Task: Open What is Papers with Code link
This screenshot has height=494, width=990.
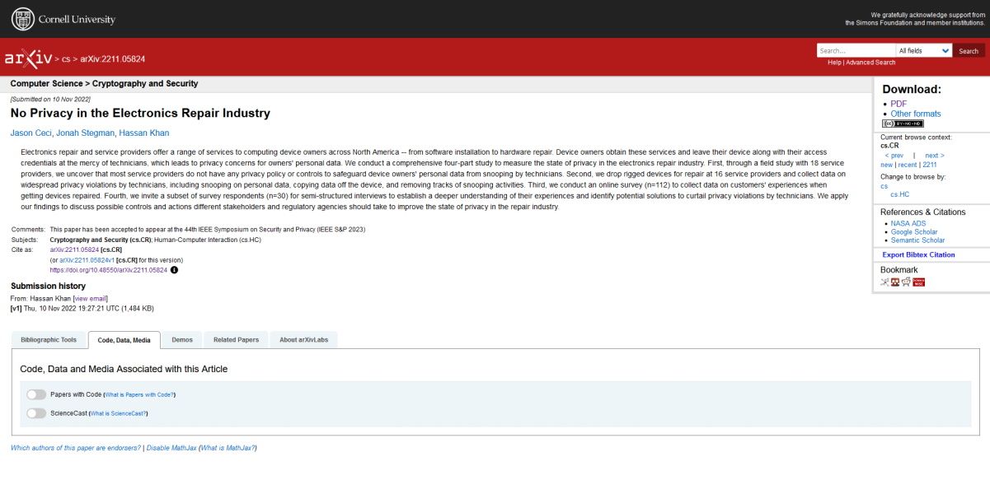Action: 139,395
